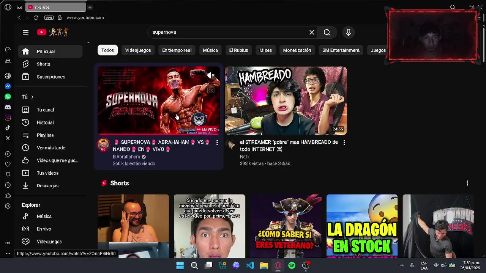Reload the page
Viewport: 486px width, 273px height.
tap(36, 17)
